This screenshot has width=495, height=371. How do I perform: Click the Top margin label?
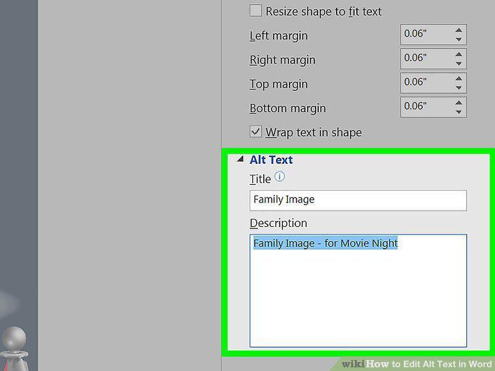click(x=279, y=84)
